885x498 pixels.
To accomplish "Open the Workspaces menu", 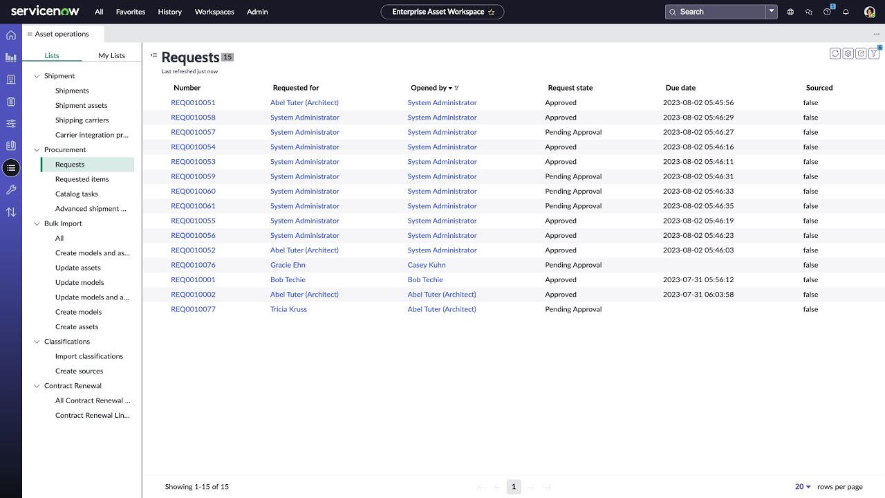I will pos(214,12).
